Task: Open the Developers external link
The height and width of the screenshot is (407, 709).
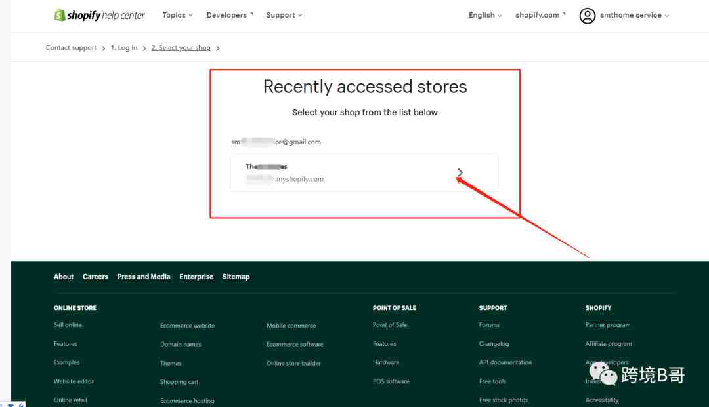Action: click(x=230, y=15)
